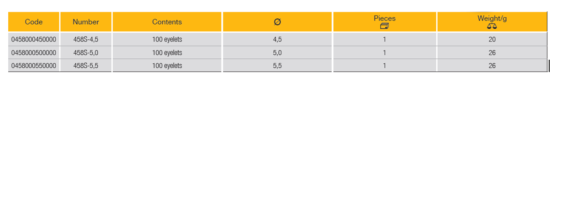Click the diameter symbol column header
This screenshot has width=562, height=211.
(x=277, y=22)
